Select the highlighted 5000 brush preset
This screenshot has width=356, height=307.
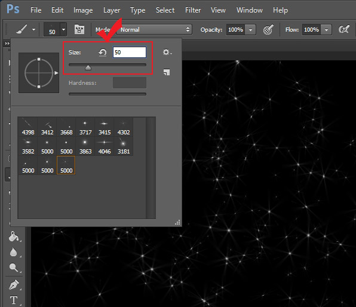tap(66, 165)
